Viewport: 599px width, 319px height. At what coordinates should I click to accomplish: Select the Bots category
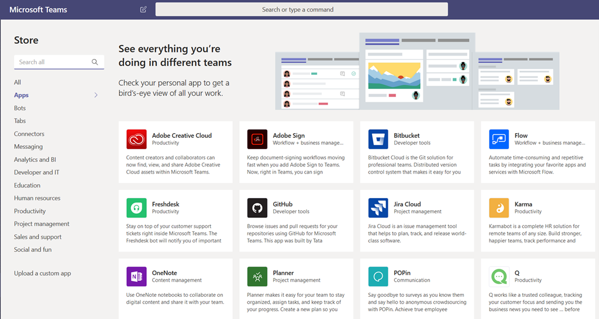[20, 108]
